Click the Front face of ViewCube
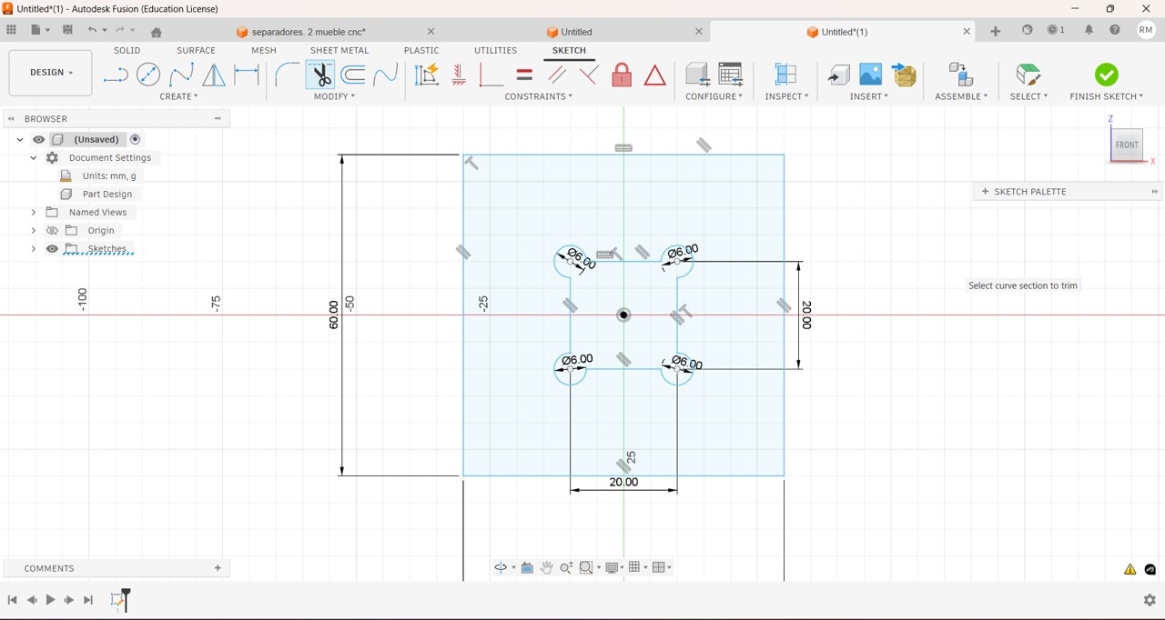This screenshot has width=1165, height=620. click(x=1128, y=145)
